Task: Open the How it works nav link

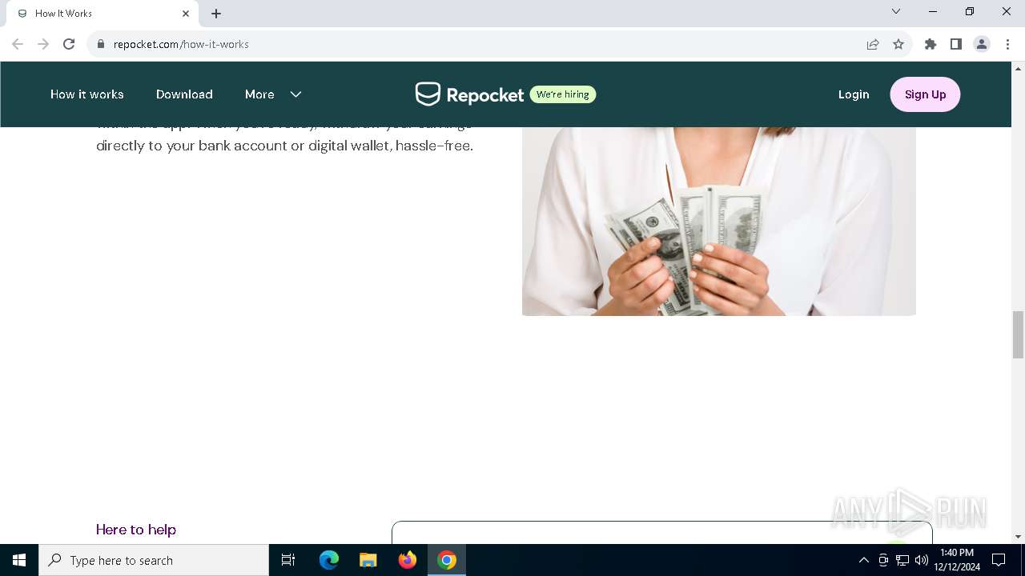Action: (87, 94)
